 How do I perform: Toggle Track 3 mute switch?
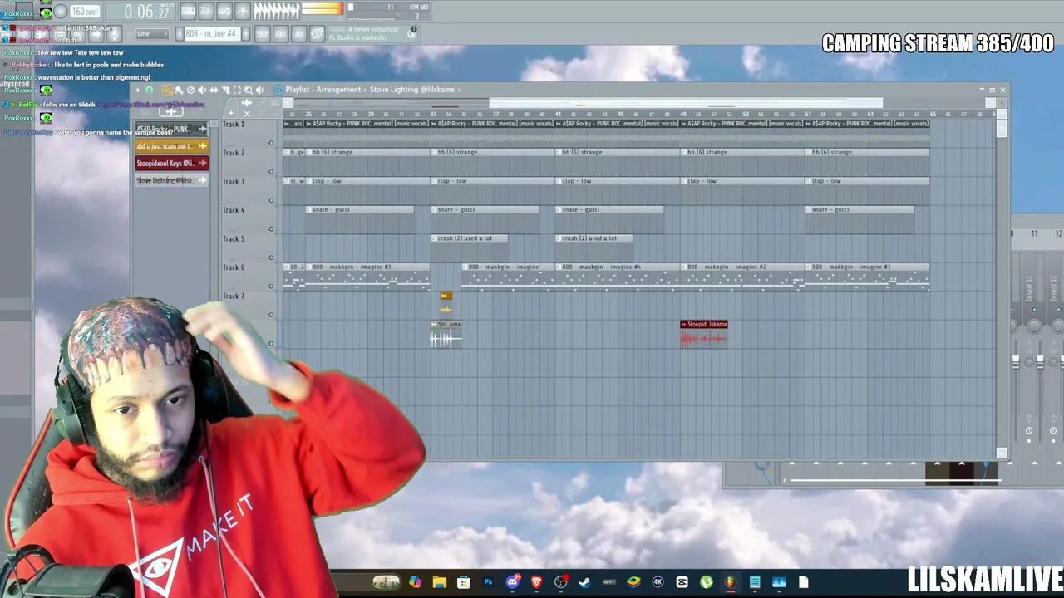tap(271, 200)
